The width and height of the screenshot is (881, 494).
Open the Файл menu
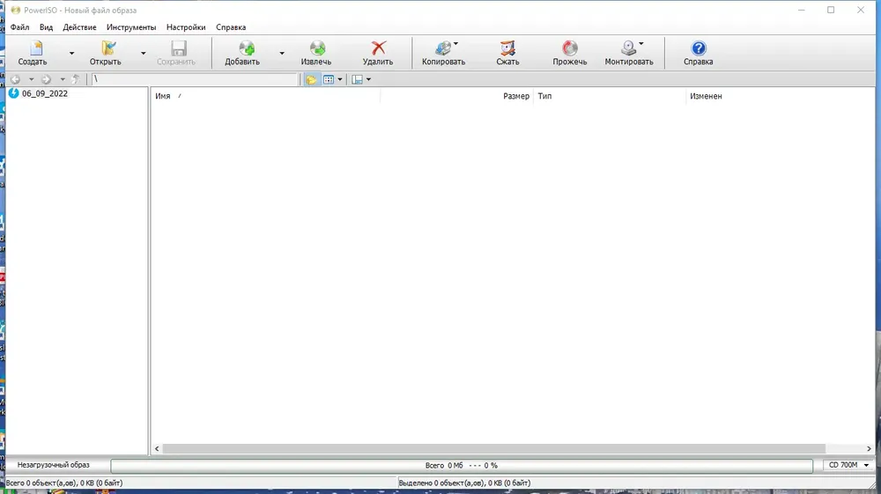19,27
